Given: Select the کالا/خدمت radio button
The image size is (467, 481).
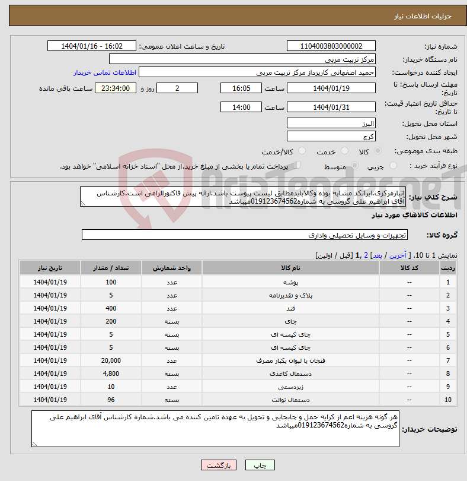Looking at the screenshot, I should point(302,151).
